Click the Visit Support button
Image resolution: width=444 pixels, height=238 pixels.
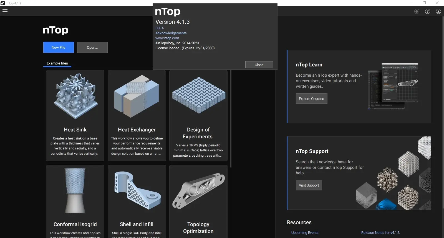[x=309, y=185]
